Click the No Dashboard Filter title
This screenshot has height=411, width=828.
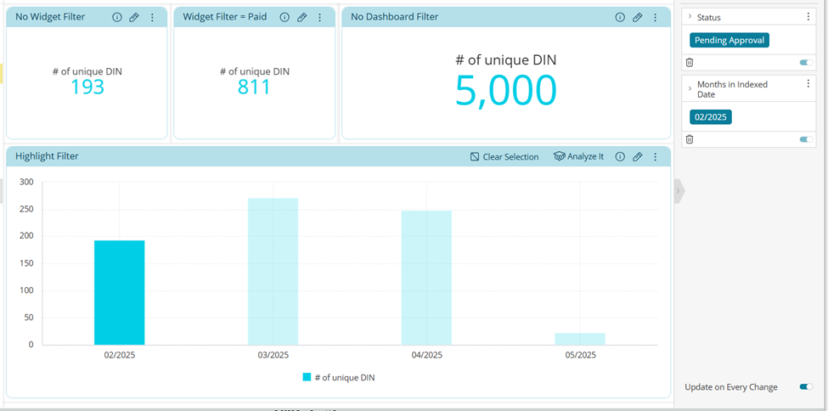pos(394,17)
